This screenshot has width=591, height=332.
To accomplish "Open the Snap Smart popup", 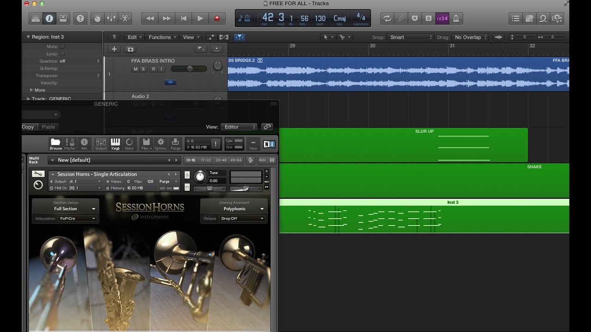I will [x=410, y=37].
